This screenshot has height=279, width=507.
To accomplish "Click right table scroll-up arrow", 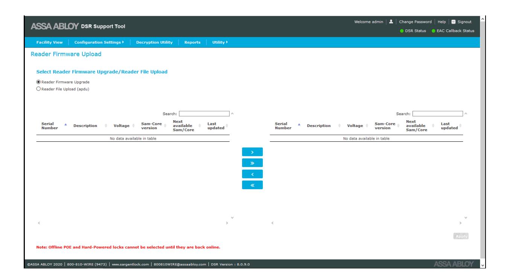I will pyautogui.click(x=466, y=113).
